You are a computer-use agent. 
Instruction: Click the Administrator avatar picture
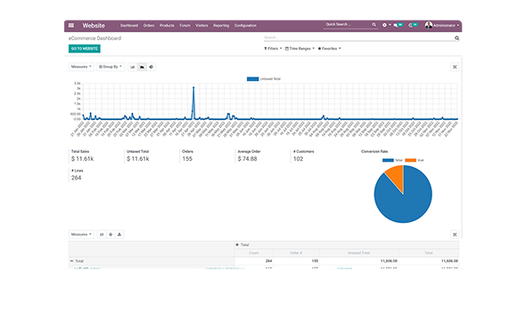429,25
